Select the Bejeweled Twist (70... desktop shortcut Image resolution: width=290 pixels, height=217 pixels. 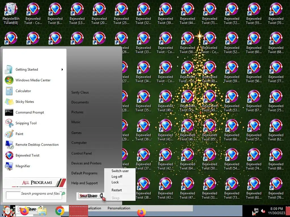tap(276, 14)
